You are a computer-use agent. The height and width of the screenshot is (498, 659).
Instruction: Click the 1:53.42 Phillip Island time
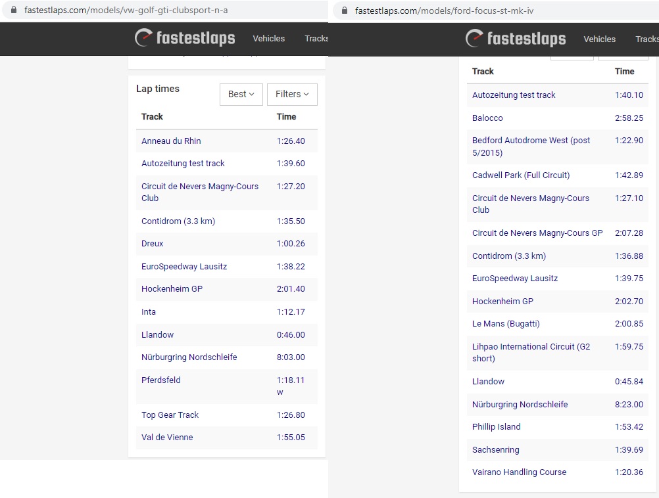[629, 427]
